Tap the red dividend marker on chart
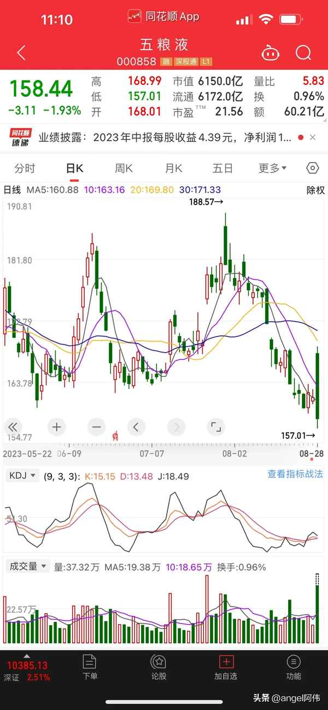Viewport: 328px width, 710px height. [115, 436]
